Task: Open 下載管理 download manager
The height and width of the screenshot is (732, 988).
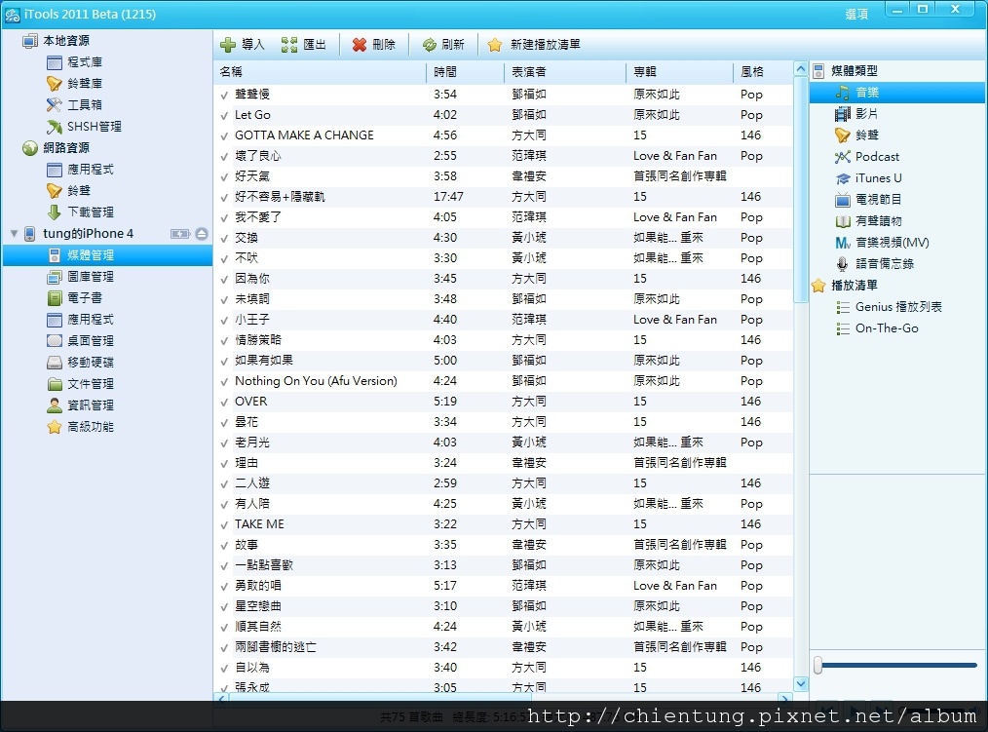Action: 80,212
